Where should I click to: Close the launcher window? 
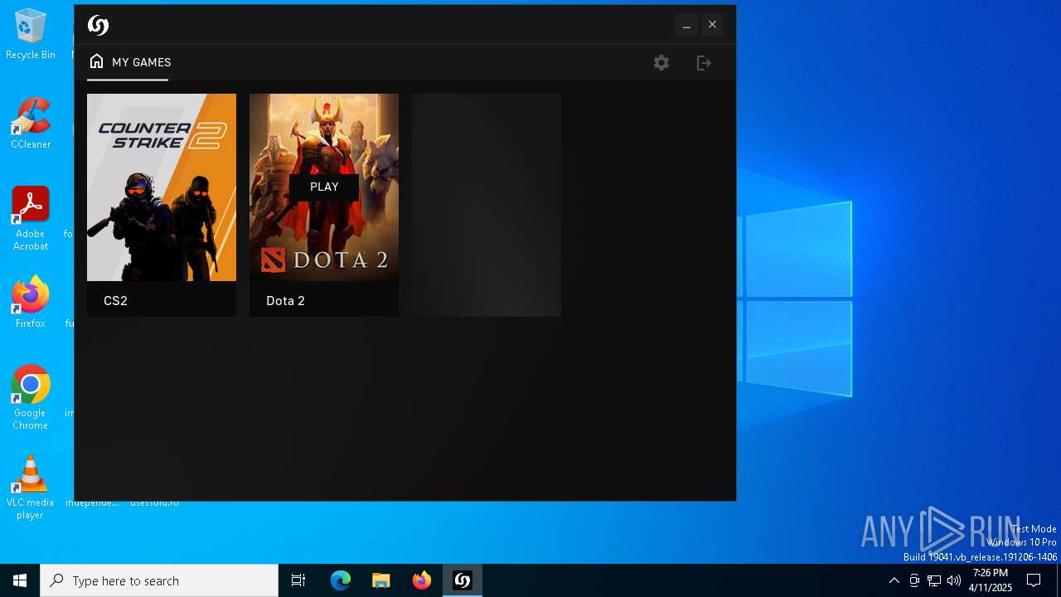point(712,25)
